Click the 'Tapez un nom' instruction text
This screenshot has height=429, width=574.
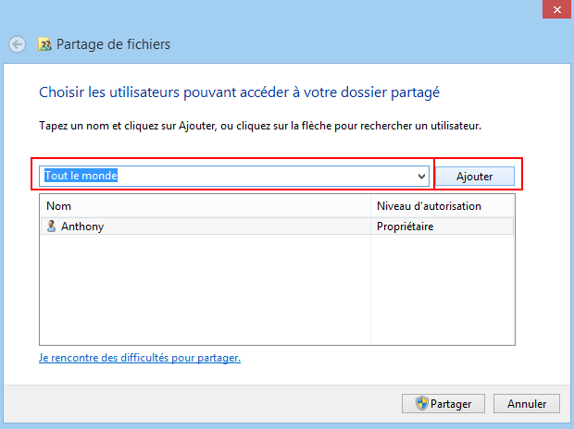click(260, 126)
